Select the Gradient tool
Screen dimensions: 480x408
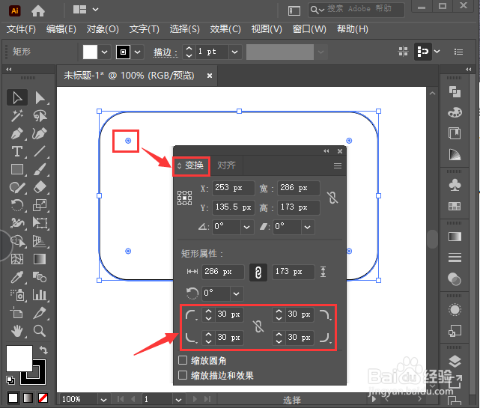[x=40, y=259]
